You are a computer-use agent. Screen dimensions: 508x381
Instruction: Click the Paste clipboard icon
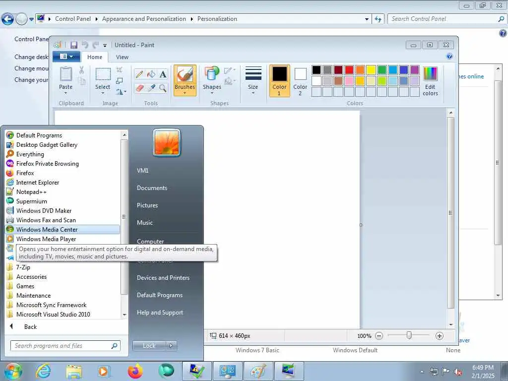pos(66,74)
